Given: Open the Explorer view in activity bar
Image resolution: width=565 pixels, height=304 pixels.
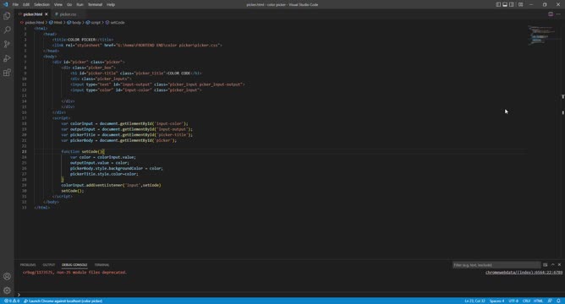Looking at the screenshot, I should [x=7, y=16].
